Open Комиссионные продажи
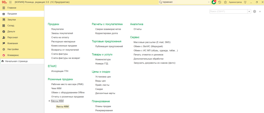The image size is (264, 113). coord(64,46)
